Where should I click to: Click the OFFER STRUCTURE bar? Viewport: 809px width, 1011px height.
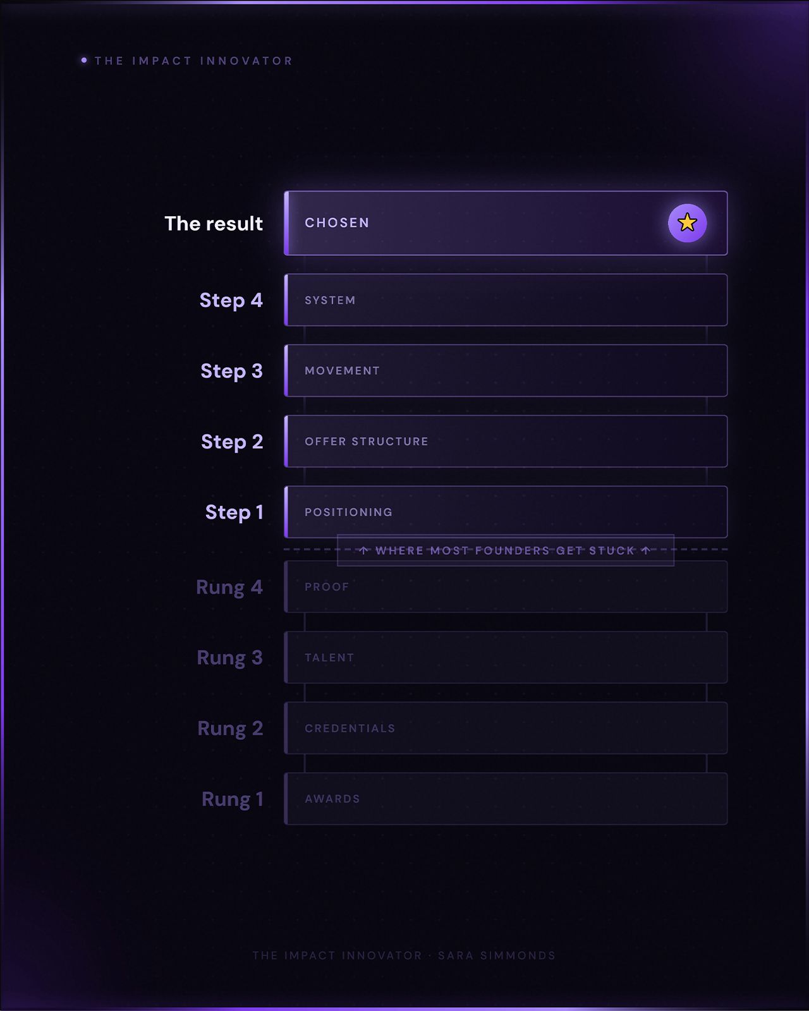506,442
